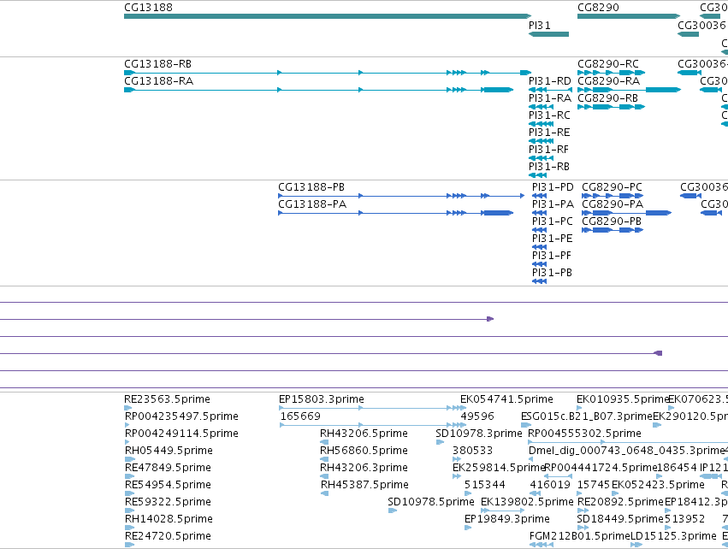This screenshot has height=549, width=728.
Task: Select the RE47849.5prime EST
Action: coord(129,476)
